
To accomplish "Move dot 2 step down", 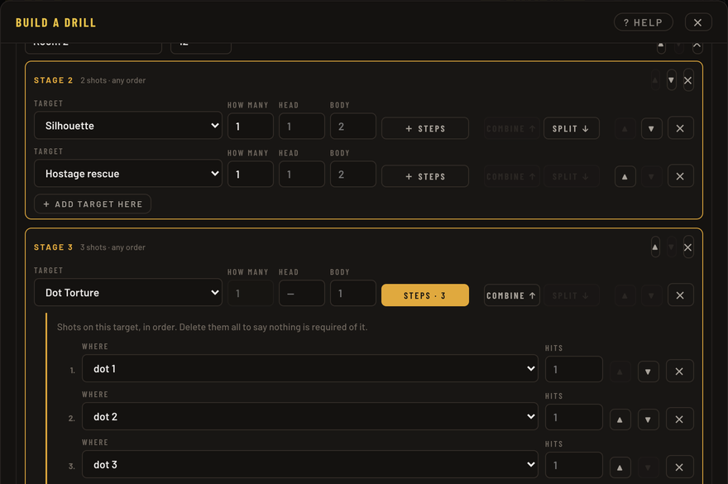I will point(648,419).
